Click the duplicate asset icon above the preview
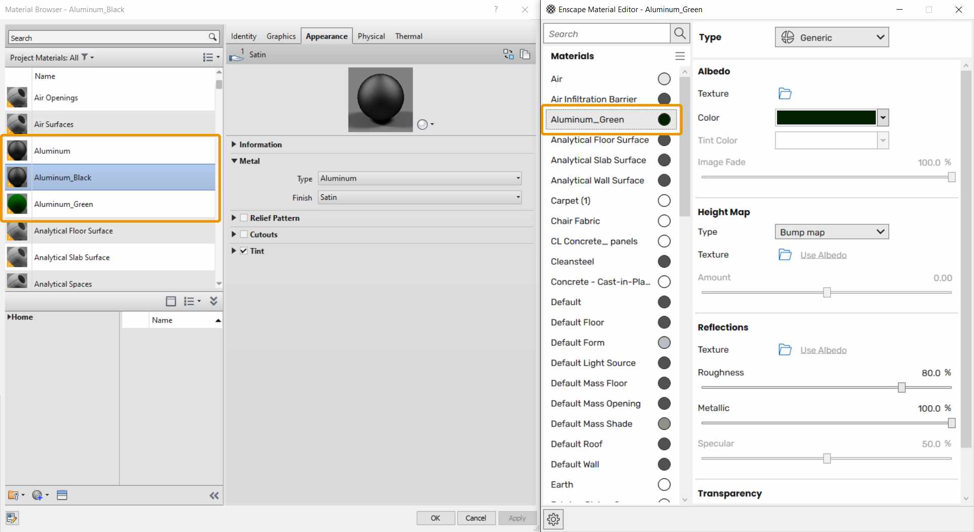This screenshot has width=974, height=532. pos(526,54)
